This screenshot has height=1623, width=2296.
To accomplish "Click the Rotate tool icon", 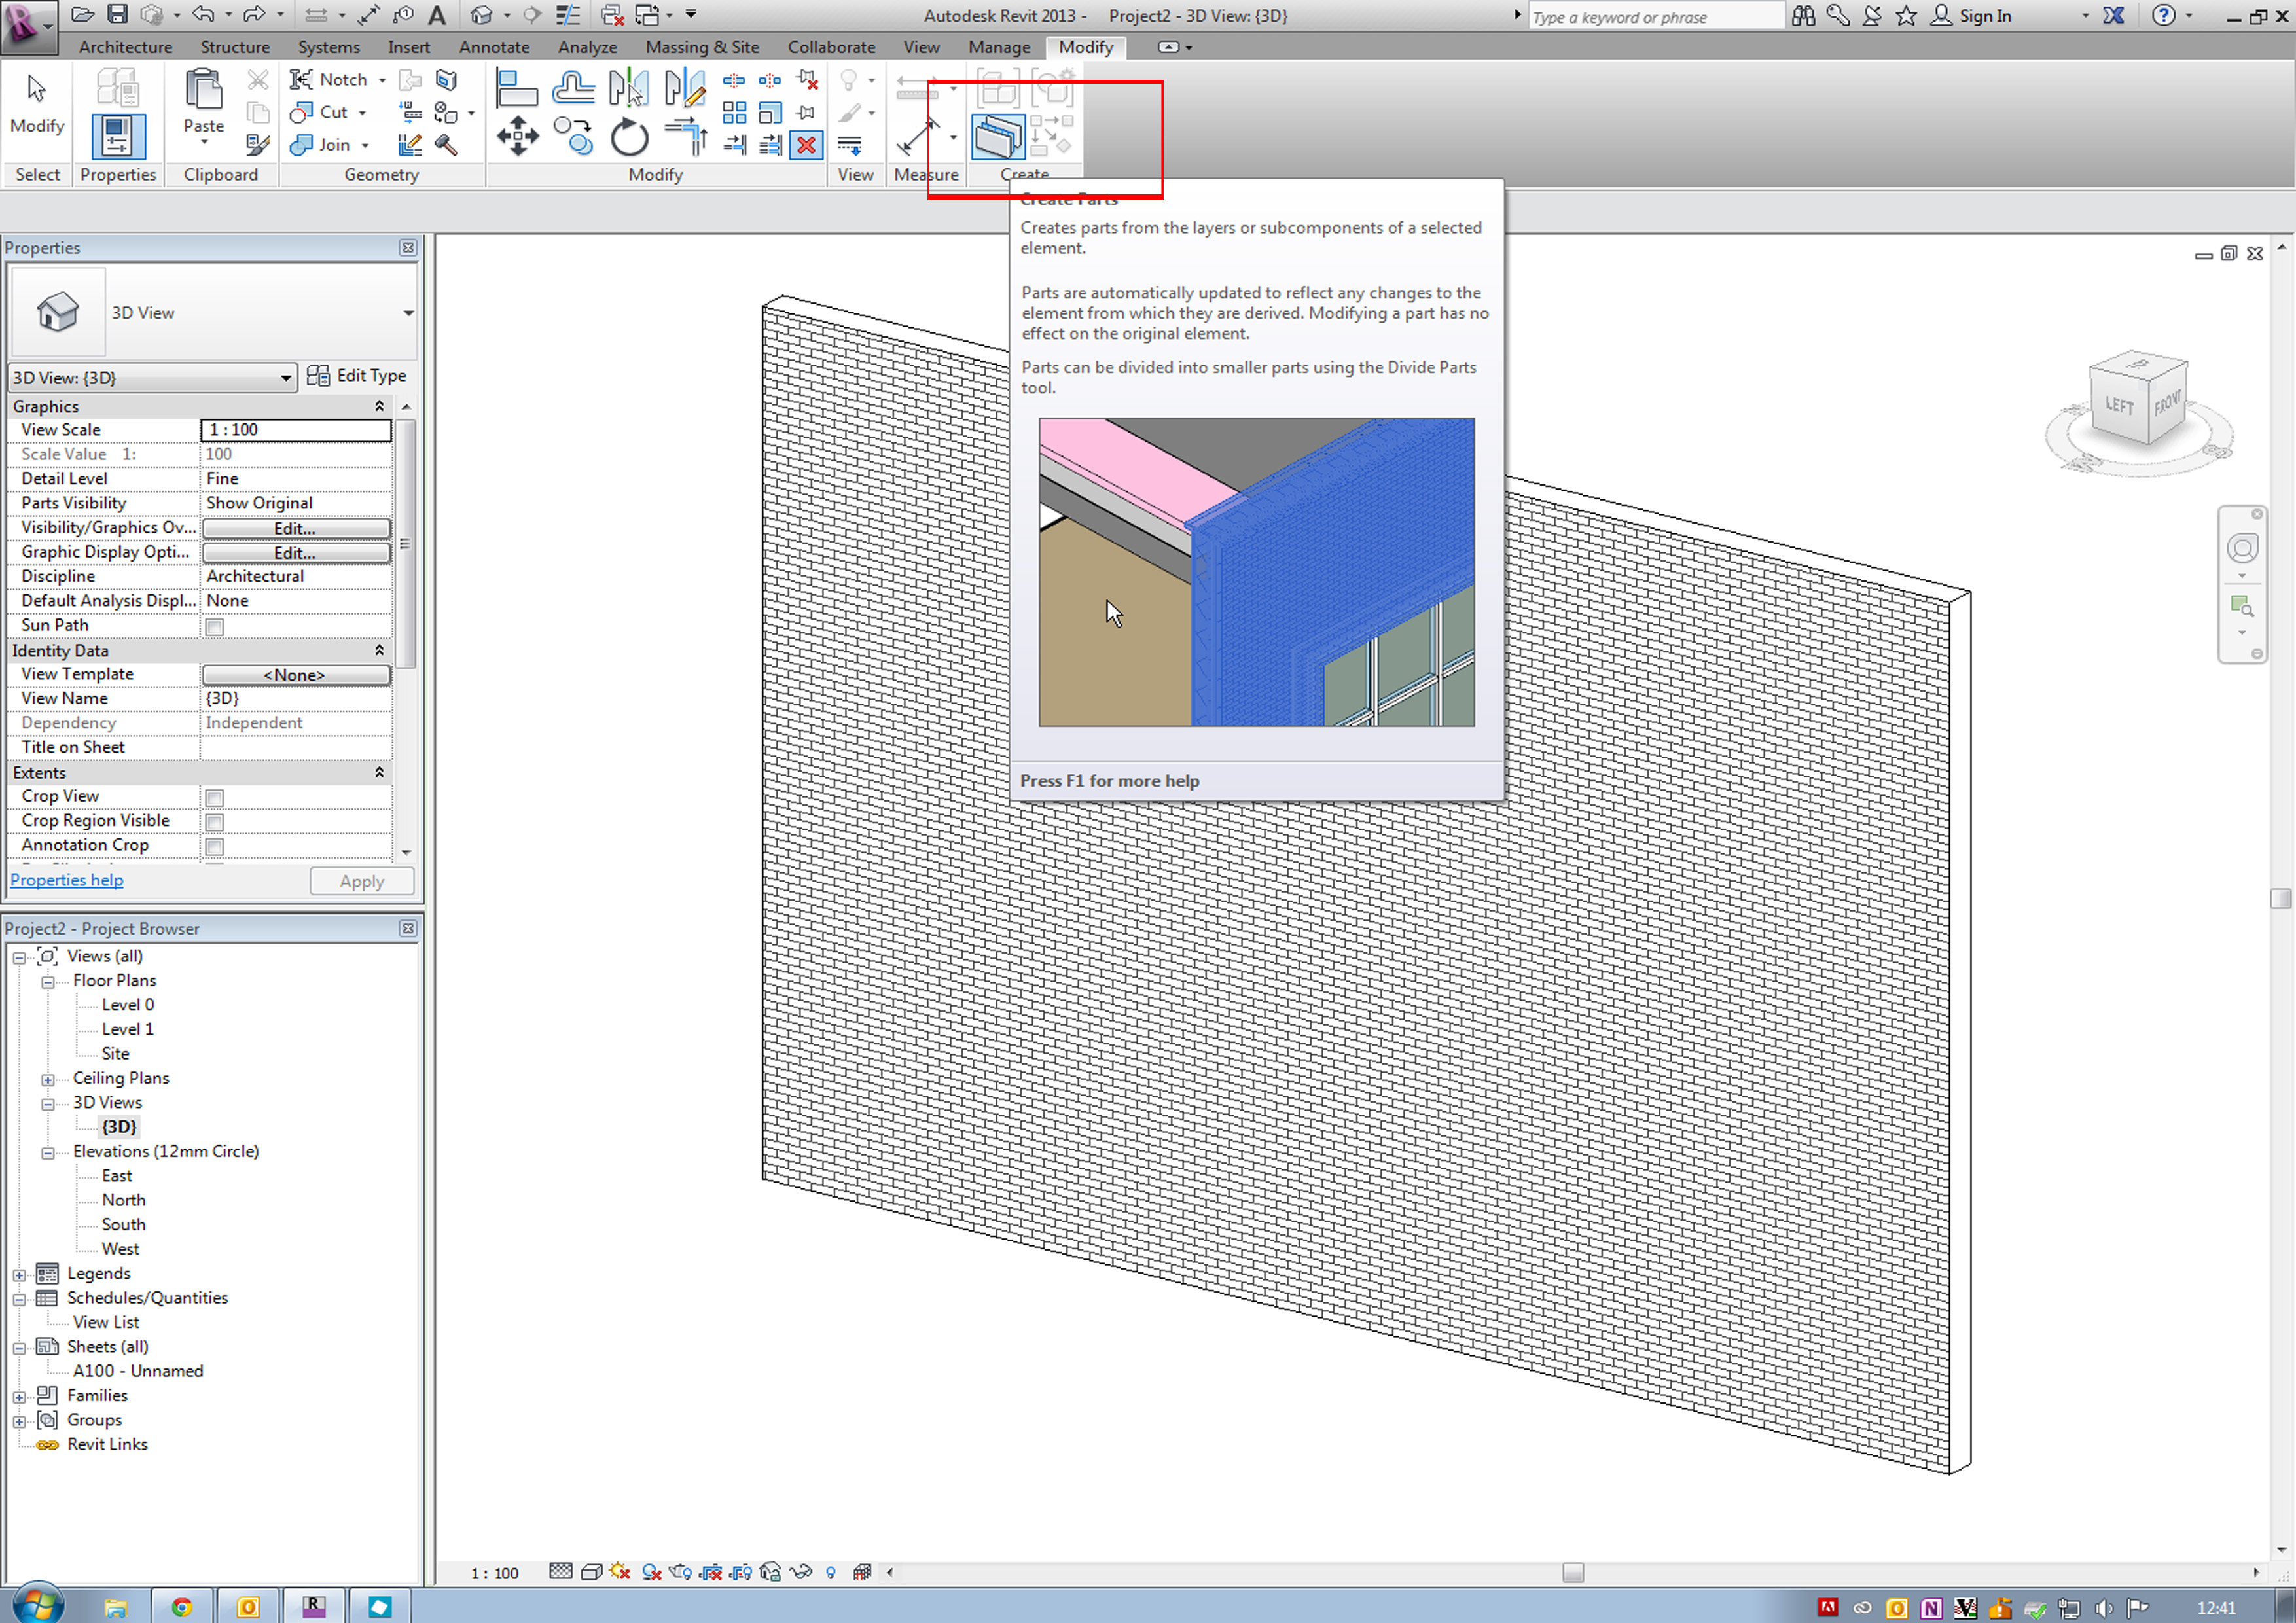I will (629, 138).
